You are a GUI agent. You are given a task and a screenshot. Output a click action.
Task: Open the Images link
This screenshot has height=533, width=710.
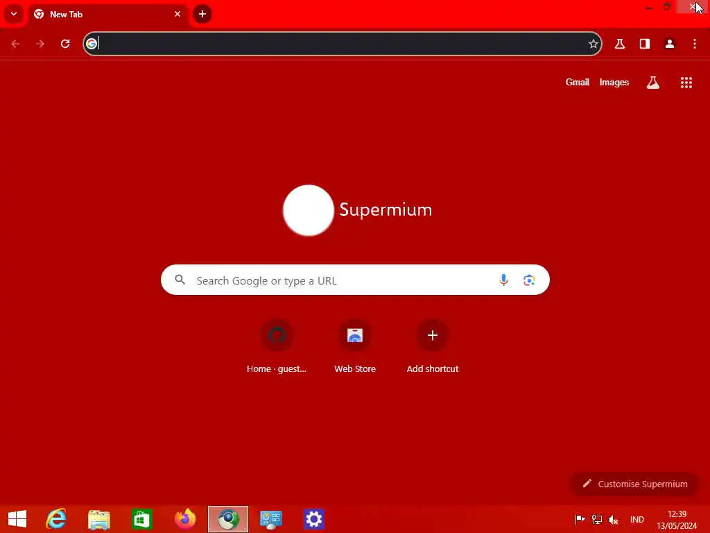click(x=614, y=82)
